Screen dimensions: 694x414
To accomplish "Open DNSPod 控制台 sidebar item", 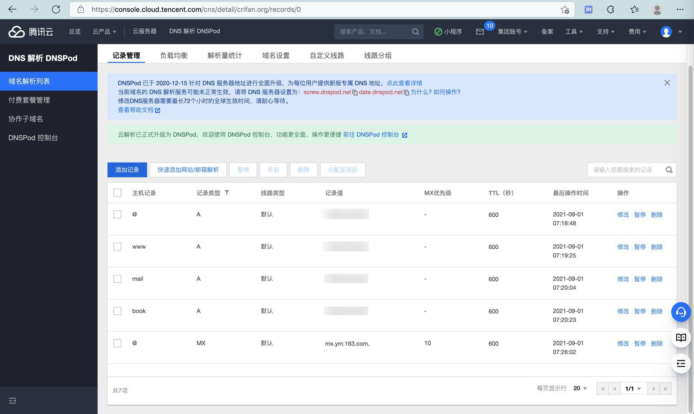I will (49, 138).
